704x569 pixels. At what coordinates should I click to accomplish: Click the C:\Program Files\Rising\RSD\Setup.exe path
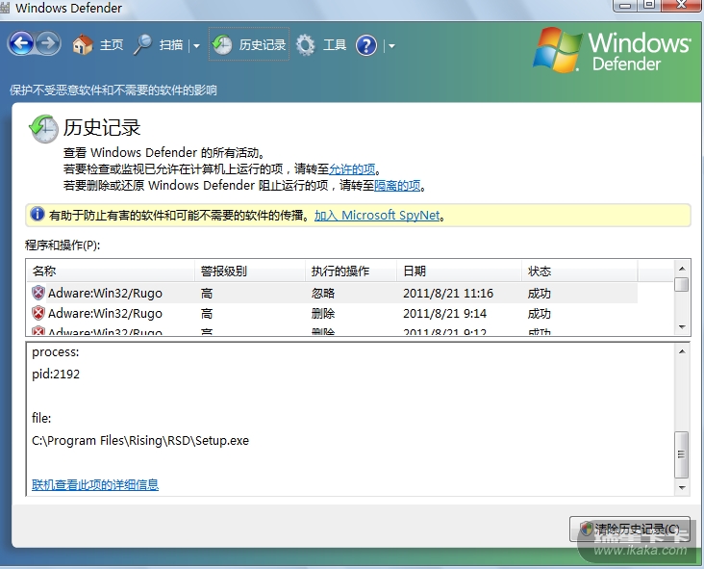coord(140,440)
